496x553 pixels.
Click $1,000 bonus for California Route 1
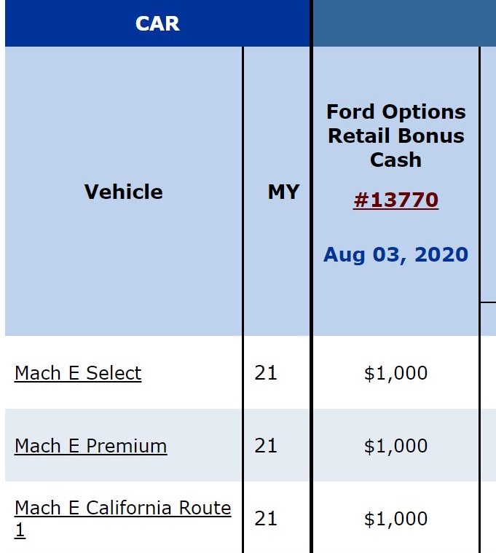pyautogui.click(x=396, y=519)
